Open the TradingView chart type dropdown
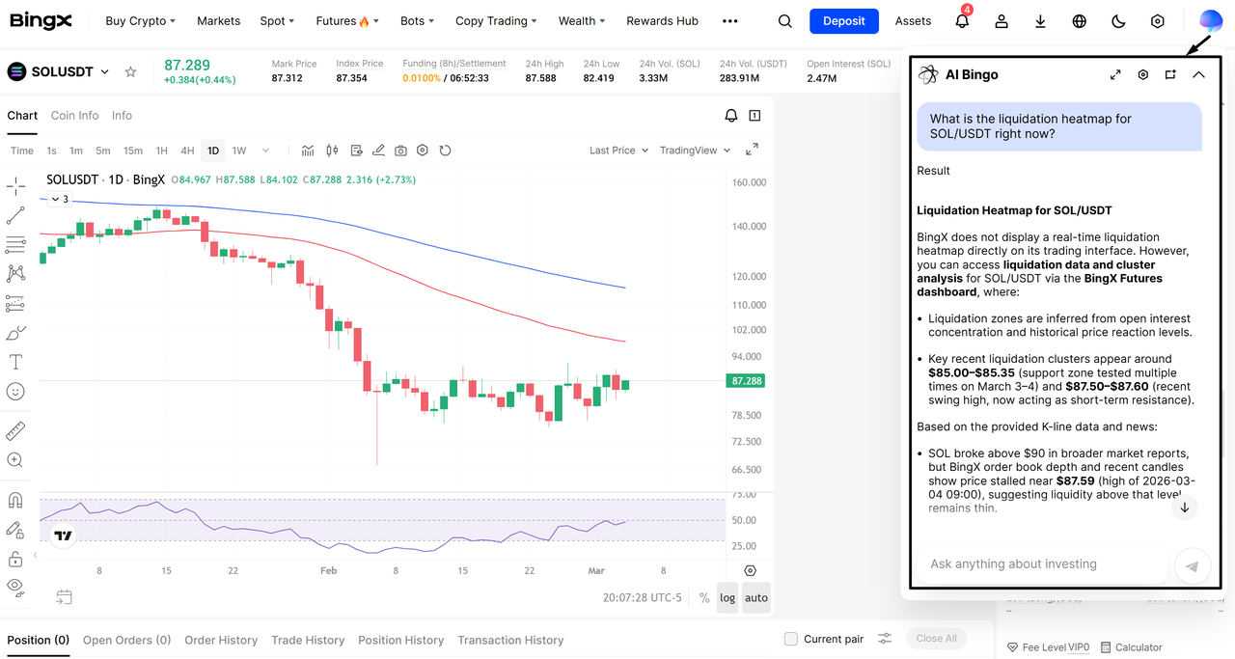 click(x=695, y=151)
